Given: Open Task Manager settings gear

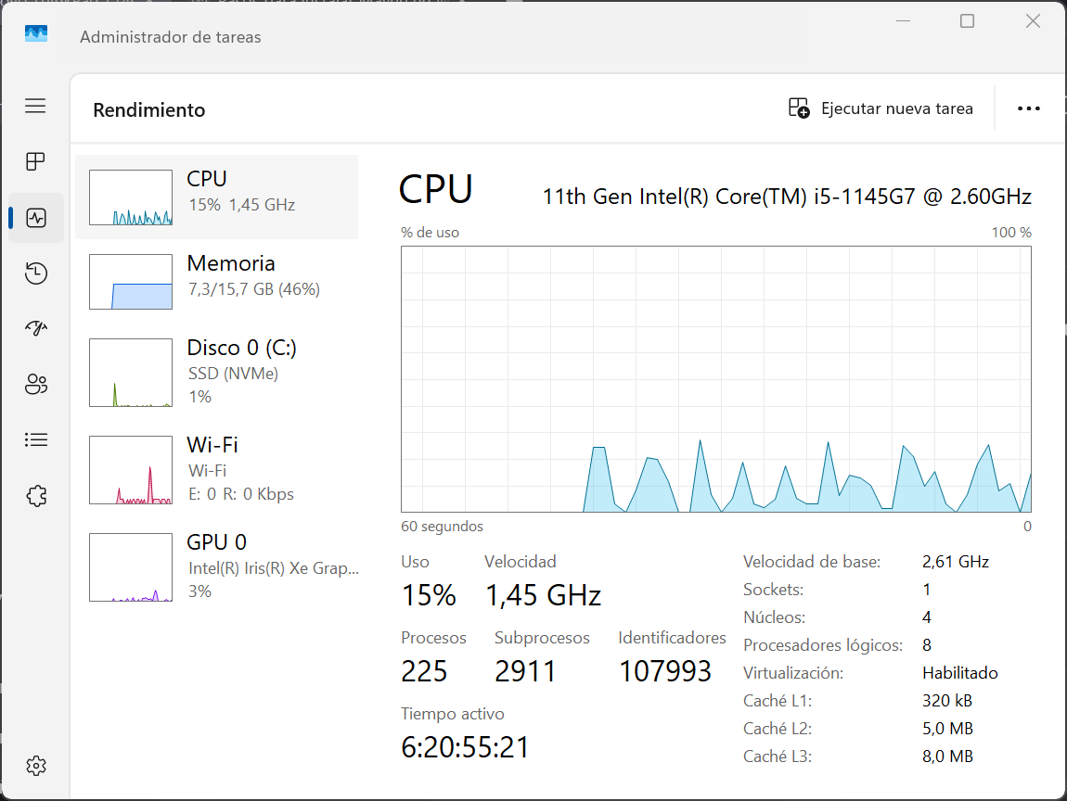Looking at the screenshot, I should click(x=35, y=766).
